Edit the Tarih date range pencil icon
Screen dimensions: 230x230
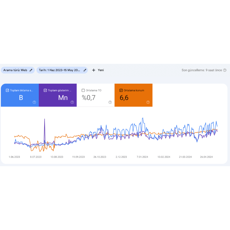coord(85,70)
